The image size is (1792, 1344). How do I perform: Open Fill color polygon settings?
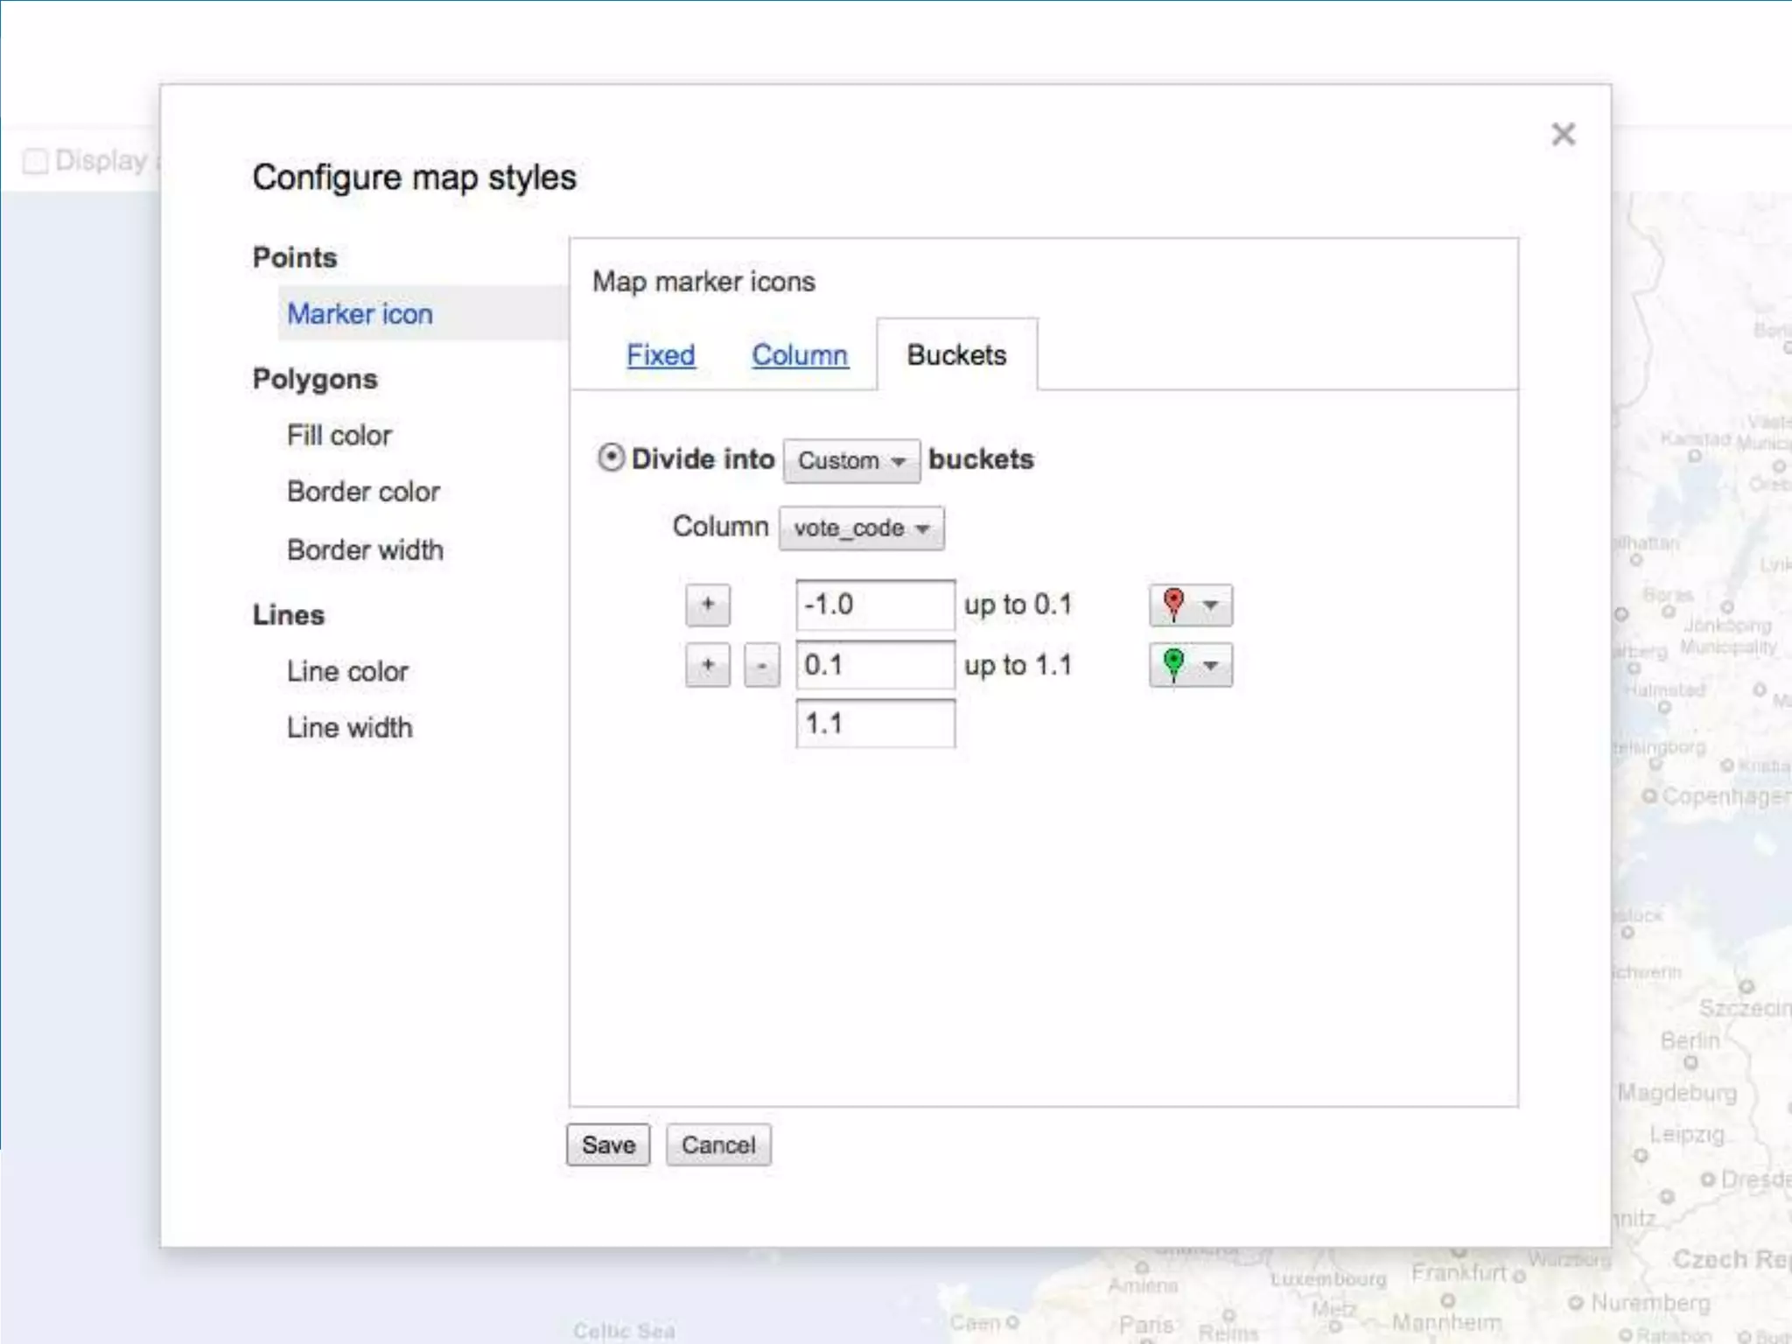pos(339,435)
